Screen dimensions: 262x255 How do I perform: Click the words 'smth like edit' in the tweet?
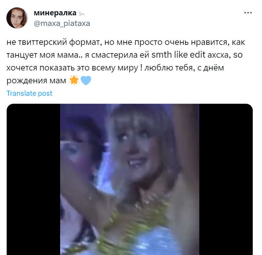point(178,55)
